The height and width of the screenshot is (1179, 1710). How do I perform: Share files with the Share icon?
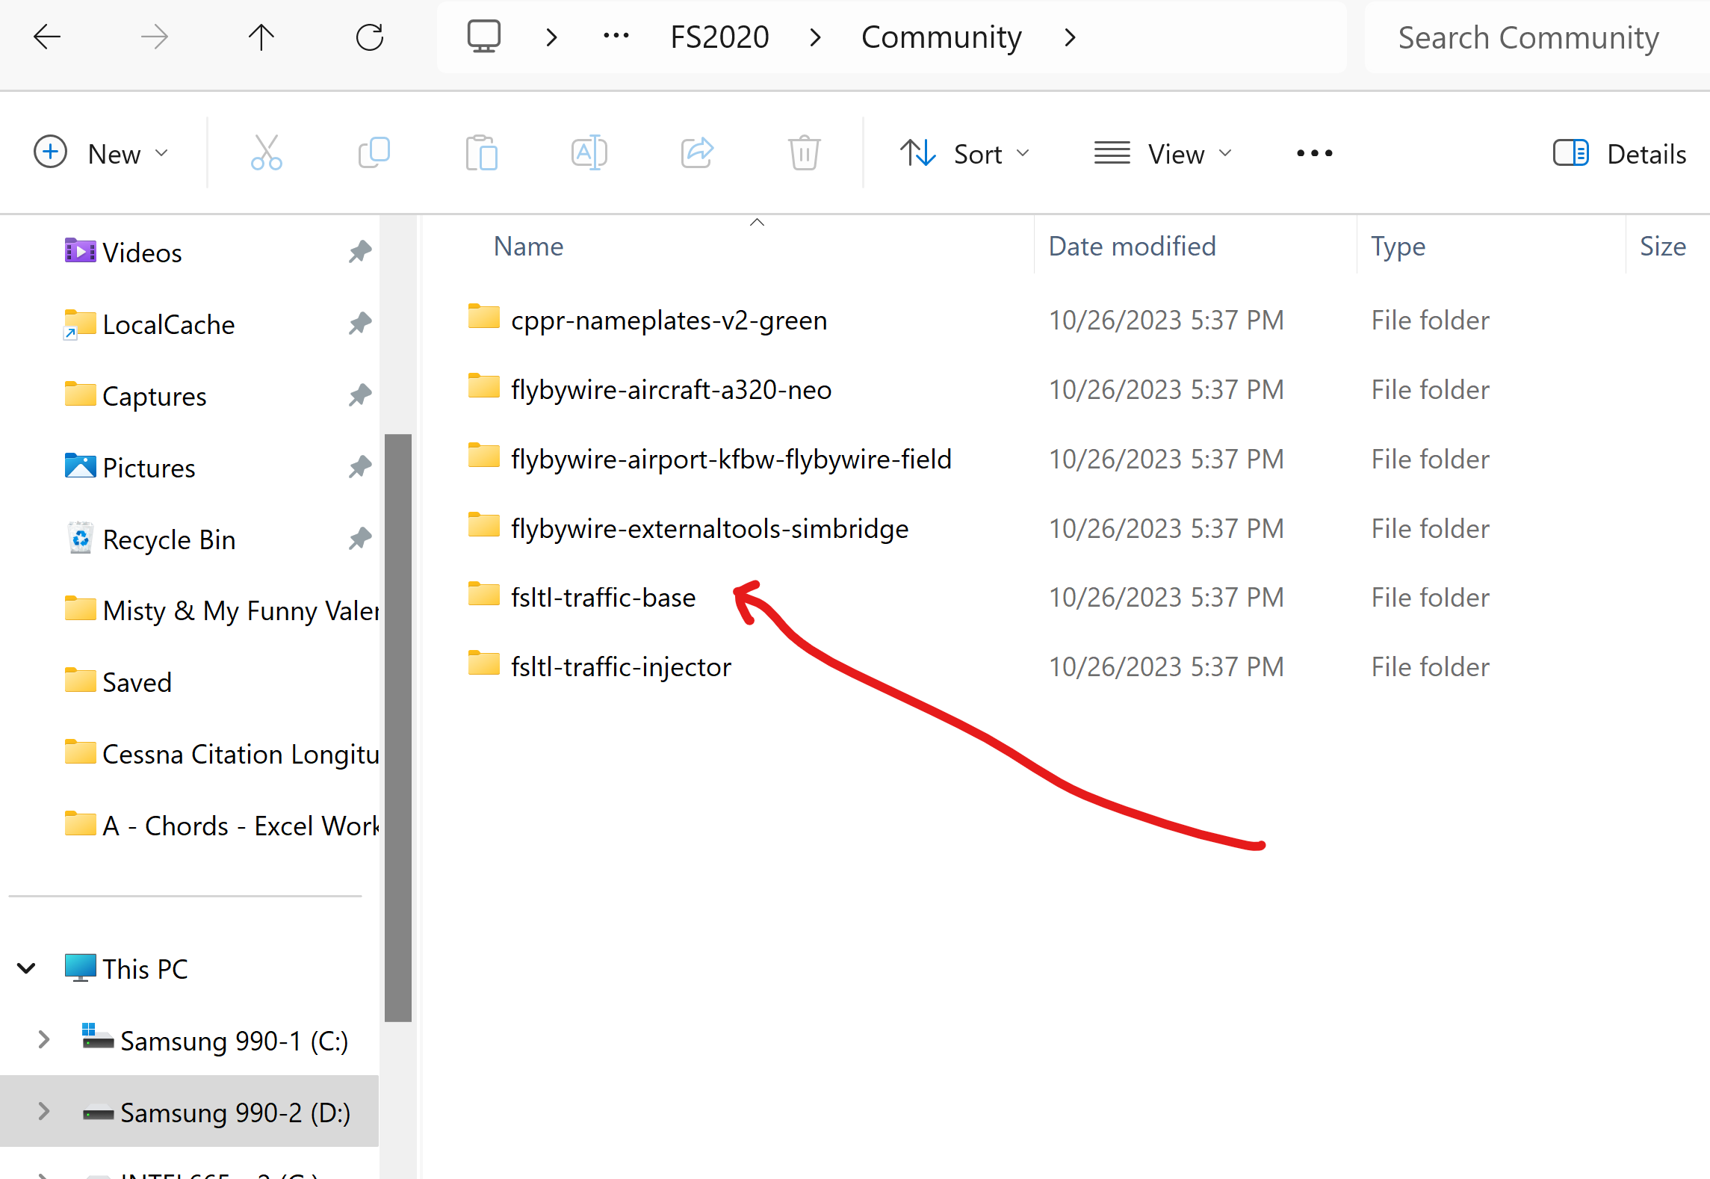point(696,152)
